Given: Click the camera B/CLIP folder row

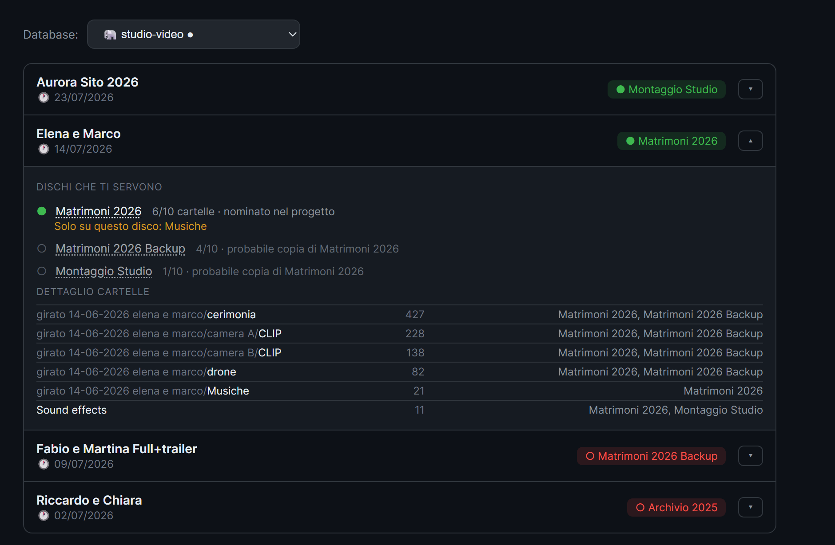Looking at the screenshot, I should (x=400, y=353).
